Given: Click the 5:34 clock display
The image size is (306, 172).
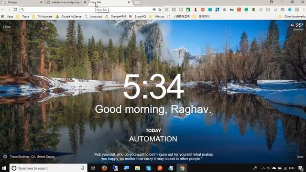Looking at the screenshot, I should coord(153,86).
